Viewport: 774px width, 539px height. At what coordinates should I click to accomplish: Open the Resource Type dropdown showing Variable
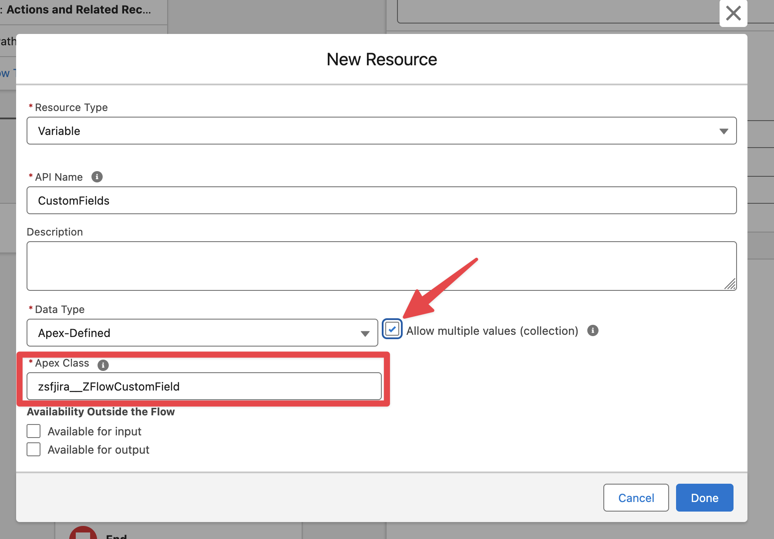(381, 131)
